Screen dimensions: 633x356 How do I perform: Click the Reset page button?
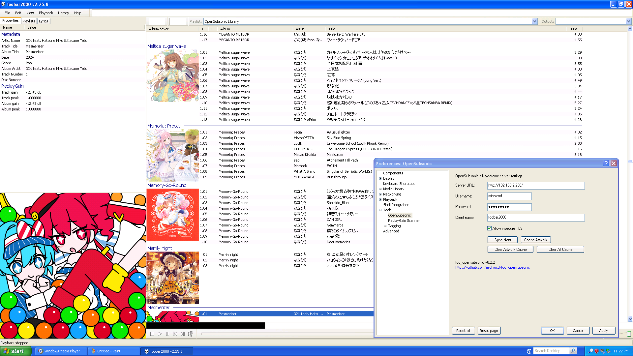tap(489, 331)
